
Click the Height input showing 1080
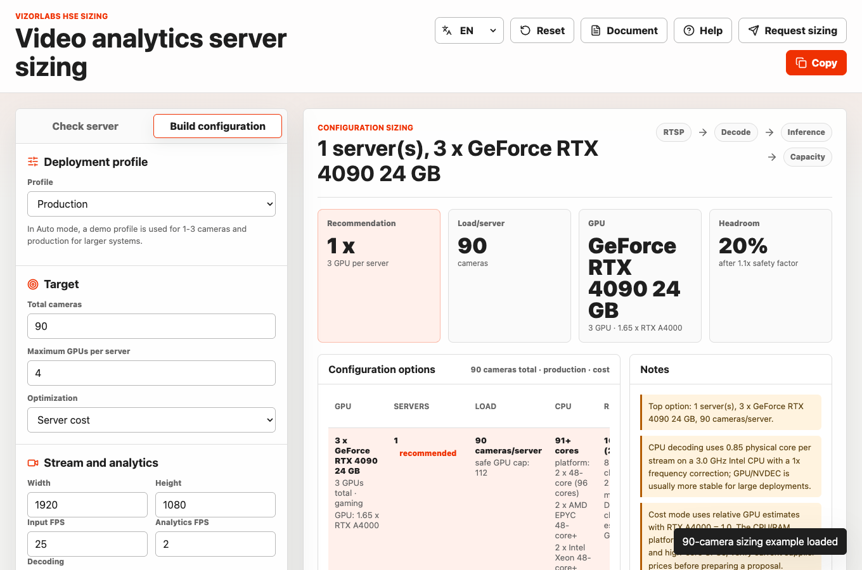pos(215,505)
